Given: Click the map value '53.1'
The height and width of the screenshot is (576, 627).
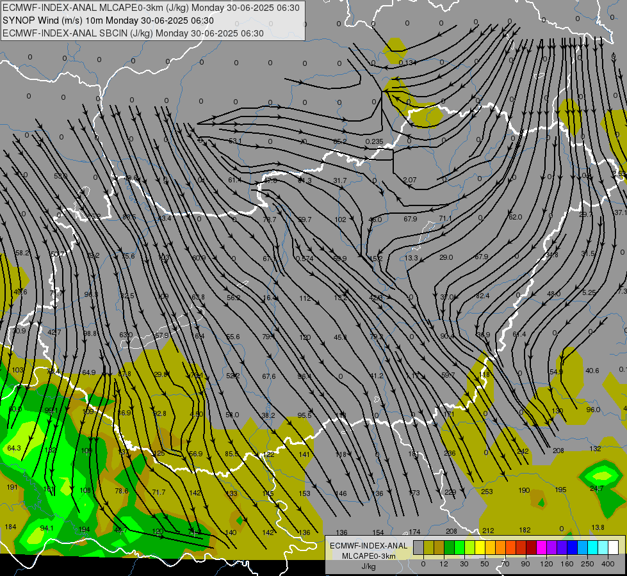Looking at the screenshot, I should tap(235, 141).
